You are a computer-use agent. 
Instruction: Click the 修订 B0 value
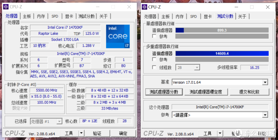[x=124, y=66]
